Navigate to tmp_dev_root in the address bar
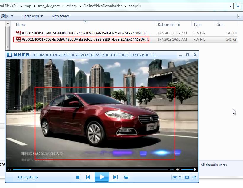243x188 pixels. [49, 6]
